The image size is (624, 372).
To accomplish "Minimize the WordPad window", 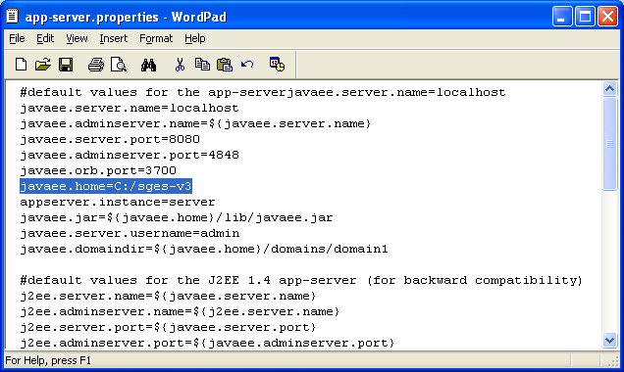I will [x=562, y=17].
